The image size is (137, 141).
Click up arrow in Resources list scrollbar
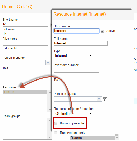[x=49, y=92]
